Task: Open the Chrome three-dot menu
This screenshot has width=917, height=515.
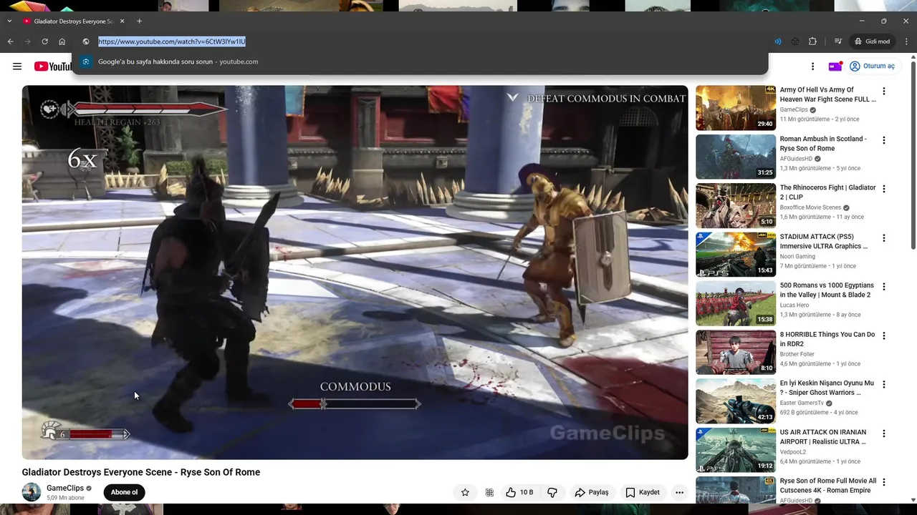Action: 906,41
